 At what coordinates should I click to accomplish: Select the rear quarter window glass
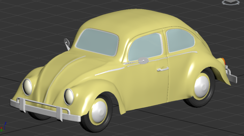pyautogui.click(x=180, y=41)
